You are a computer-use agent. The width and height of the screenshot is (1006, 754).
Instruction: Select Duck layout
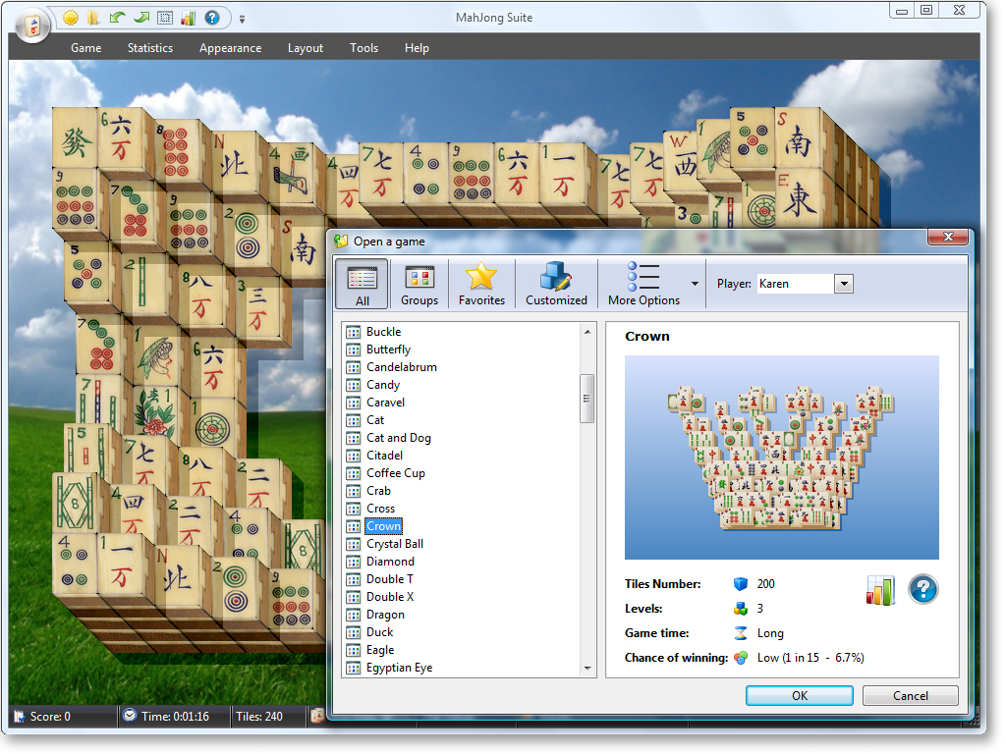(380, 632)
